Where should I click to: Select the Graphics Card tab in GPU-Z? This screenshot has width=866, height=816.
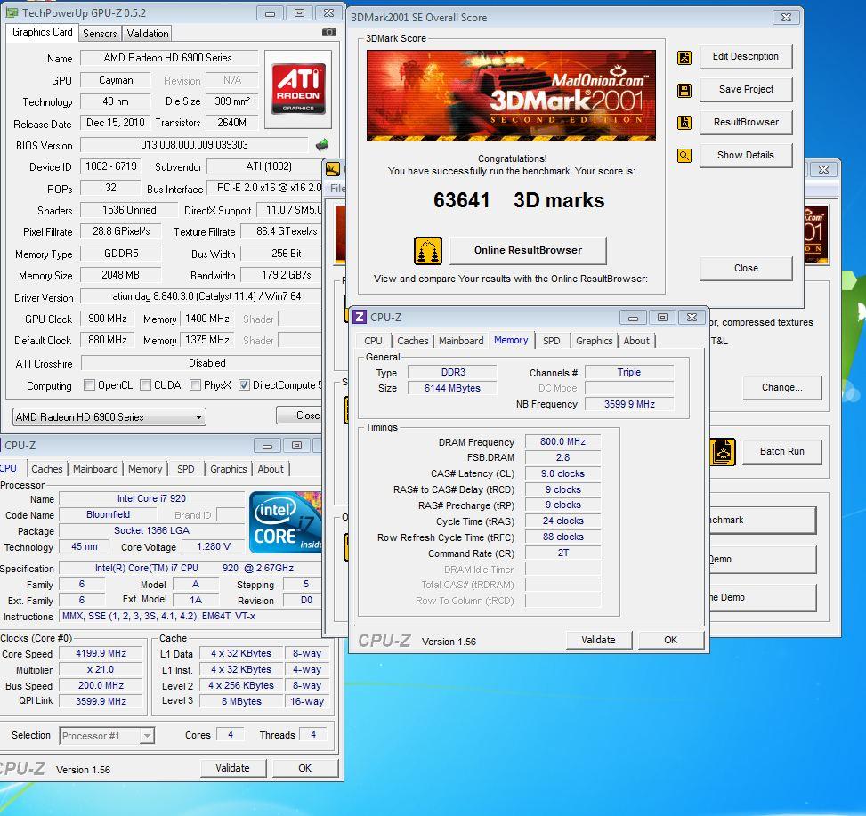pos(42,32)
